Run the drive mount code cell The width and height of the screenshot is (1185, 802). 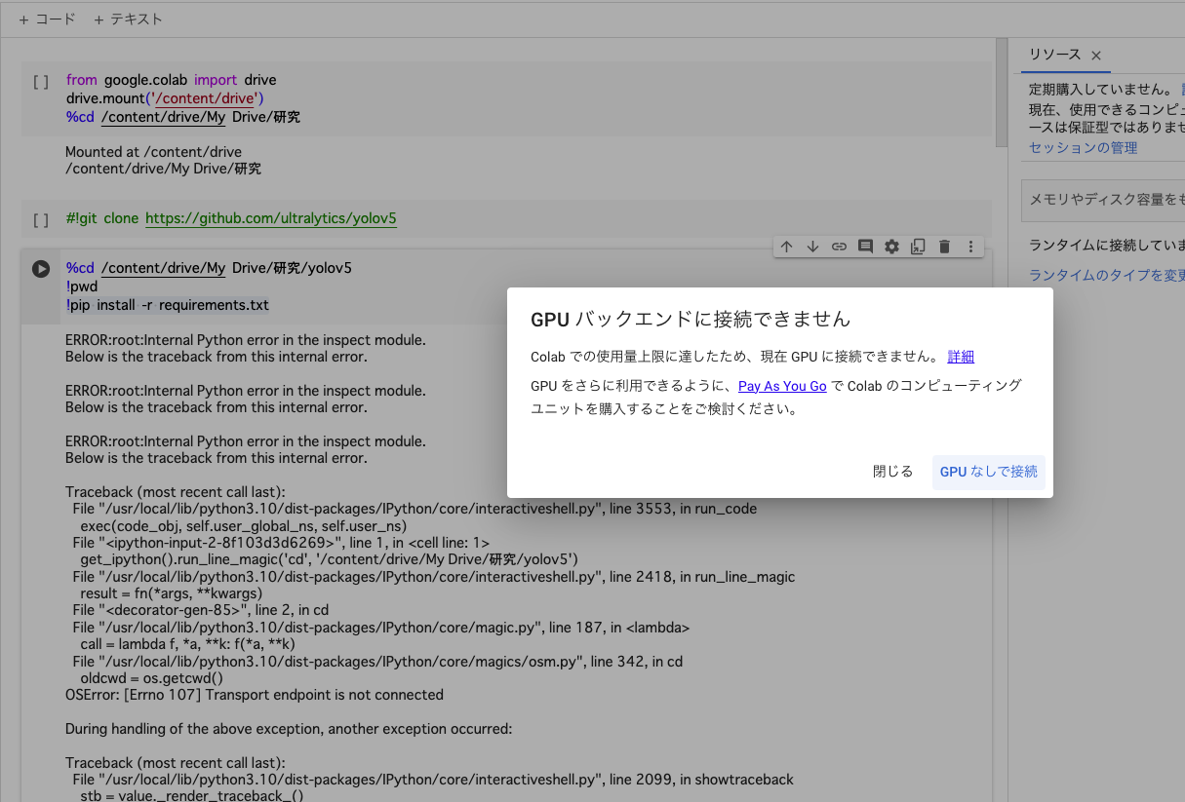[40, 82]
